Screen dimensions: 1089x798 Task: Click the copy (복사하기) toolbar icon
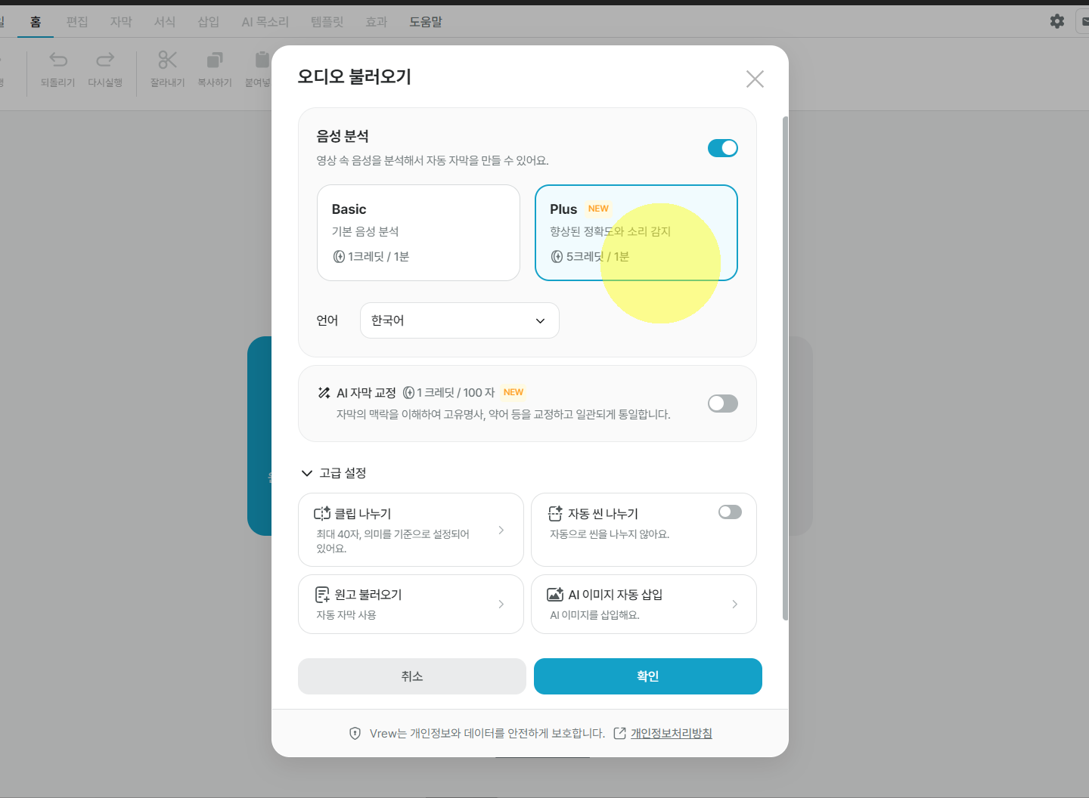[215, 60]
